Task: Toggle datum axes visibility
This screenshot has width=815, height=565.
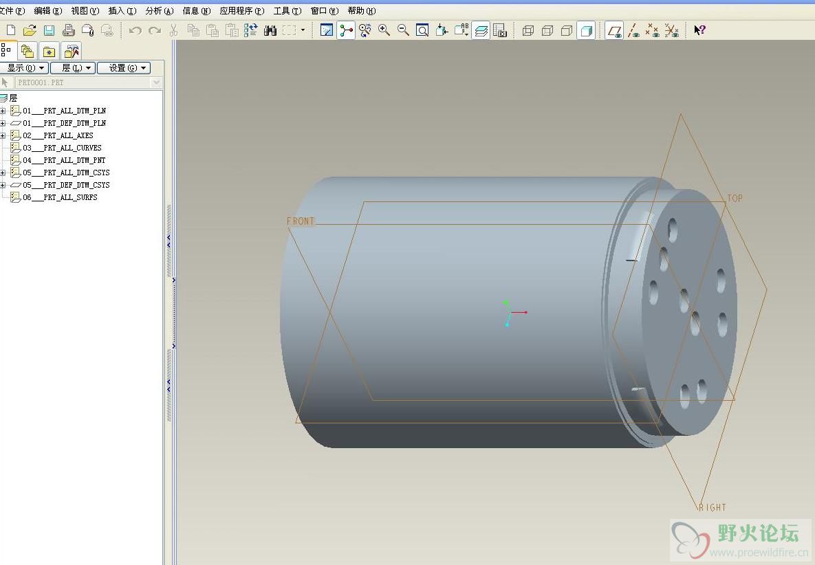Action: point(633,31)
